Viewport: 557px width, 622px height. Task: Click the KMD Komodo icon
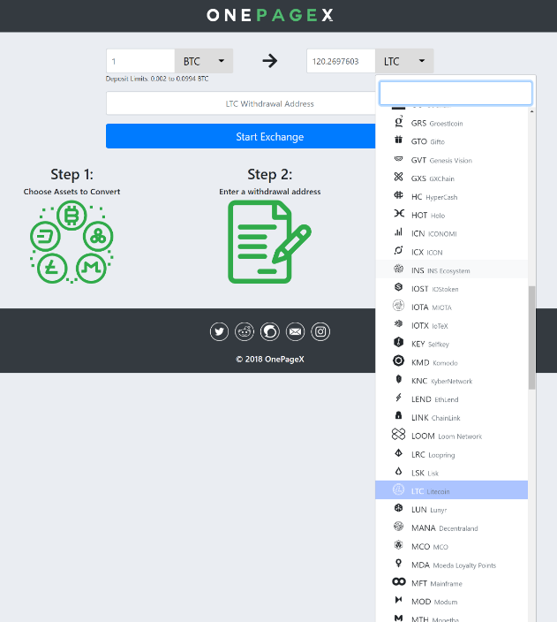pyautogui.click(x=398, y=360)
